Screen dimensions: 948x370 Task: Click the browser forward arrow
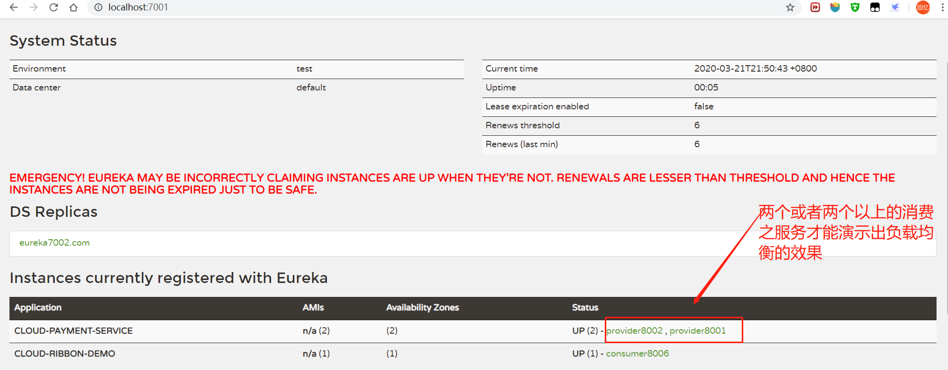pos(34,7)
